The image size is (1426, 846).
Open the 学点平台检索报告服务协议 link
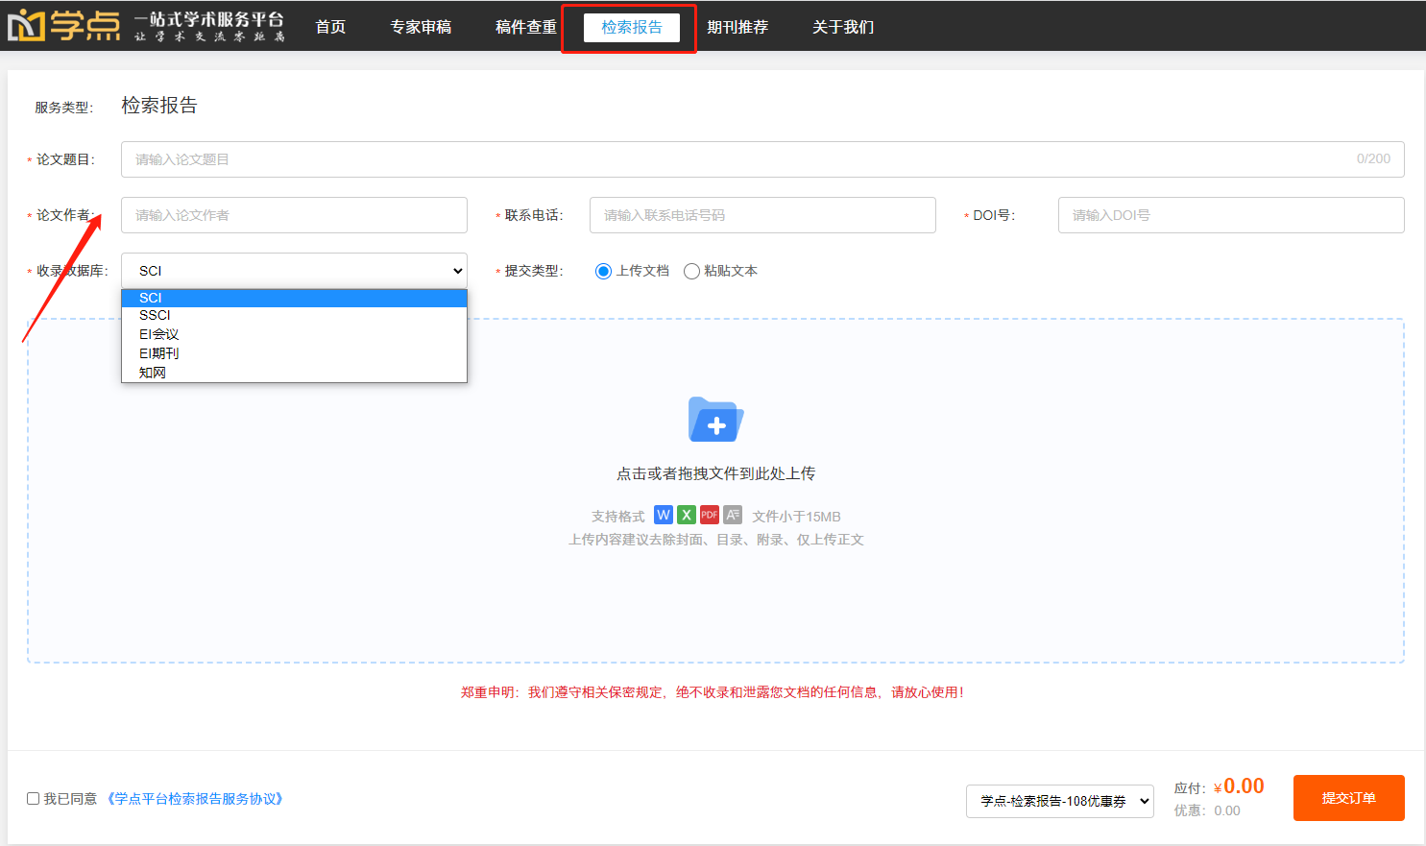pos(195,799)
